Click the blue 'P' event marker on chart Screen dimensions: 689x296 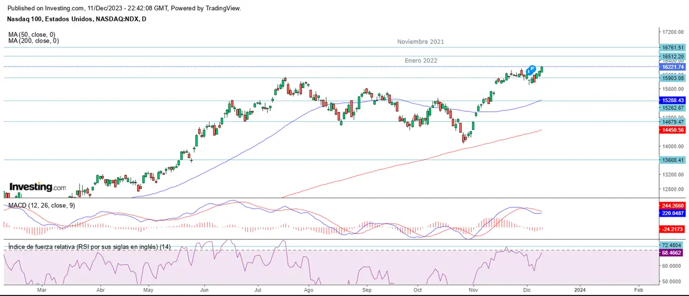pos(532,69)
